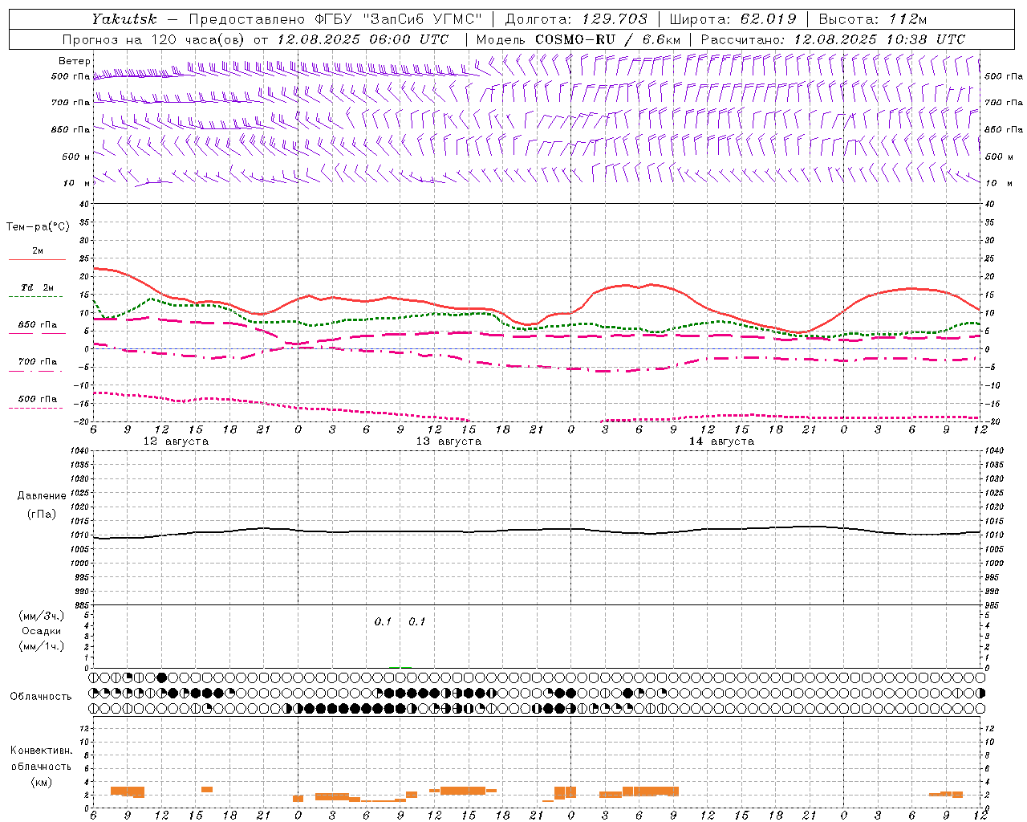Click the "Облачность" cloudiness label
The width and height of the screenshot is (1027, 822).
(41, 696)
